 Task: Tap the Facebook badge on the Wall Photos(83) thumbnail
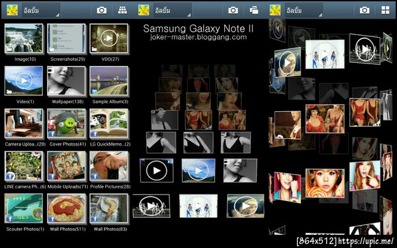95,219
